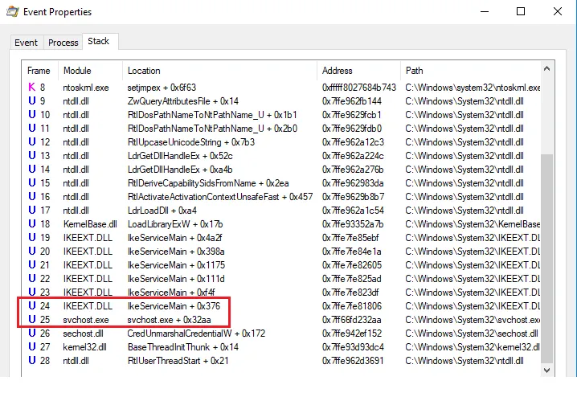The width and height of the screenshot is (577, 397).
Task: Switch to the Event tab
Action: click(26, 43)
